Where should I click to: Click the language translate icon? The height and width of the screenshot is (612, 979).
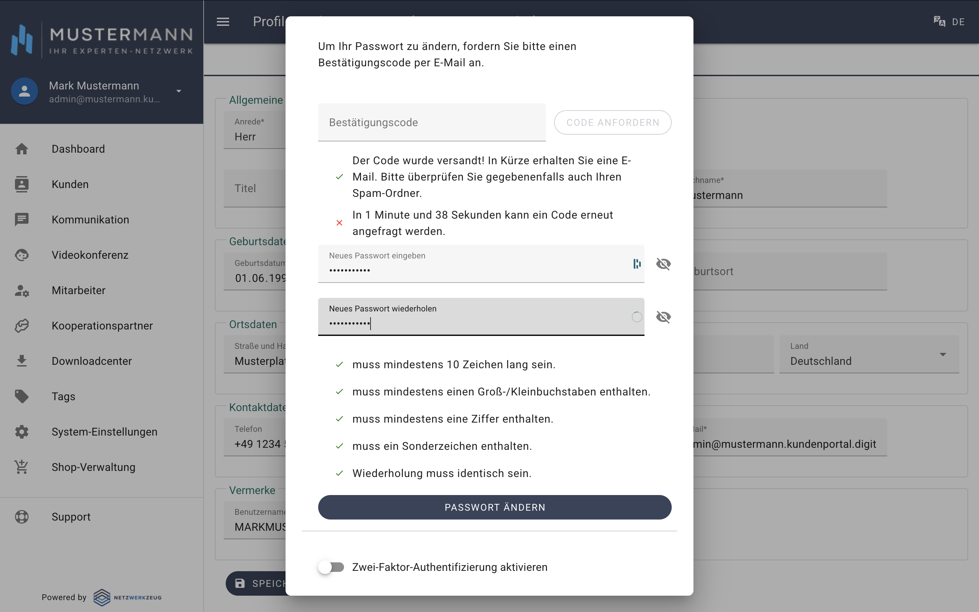point(939,21)
